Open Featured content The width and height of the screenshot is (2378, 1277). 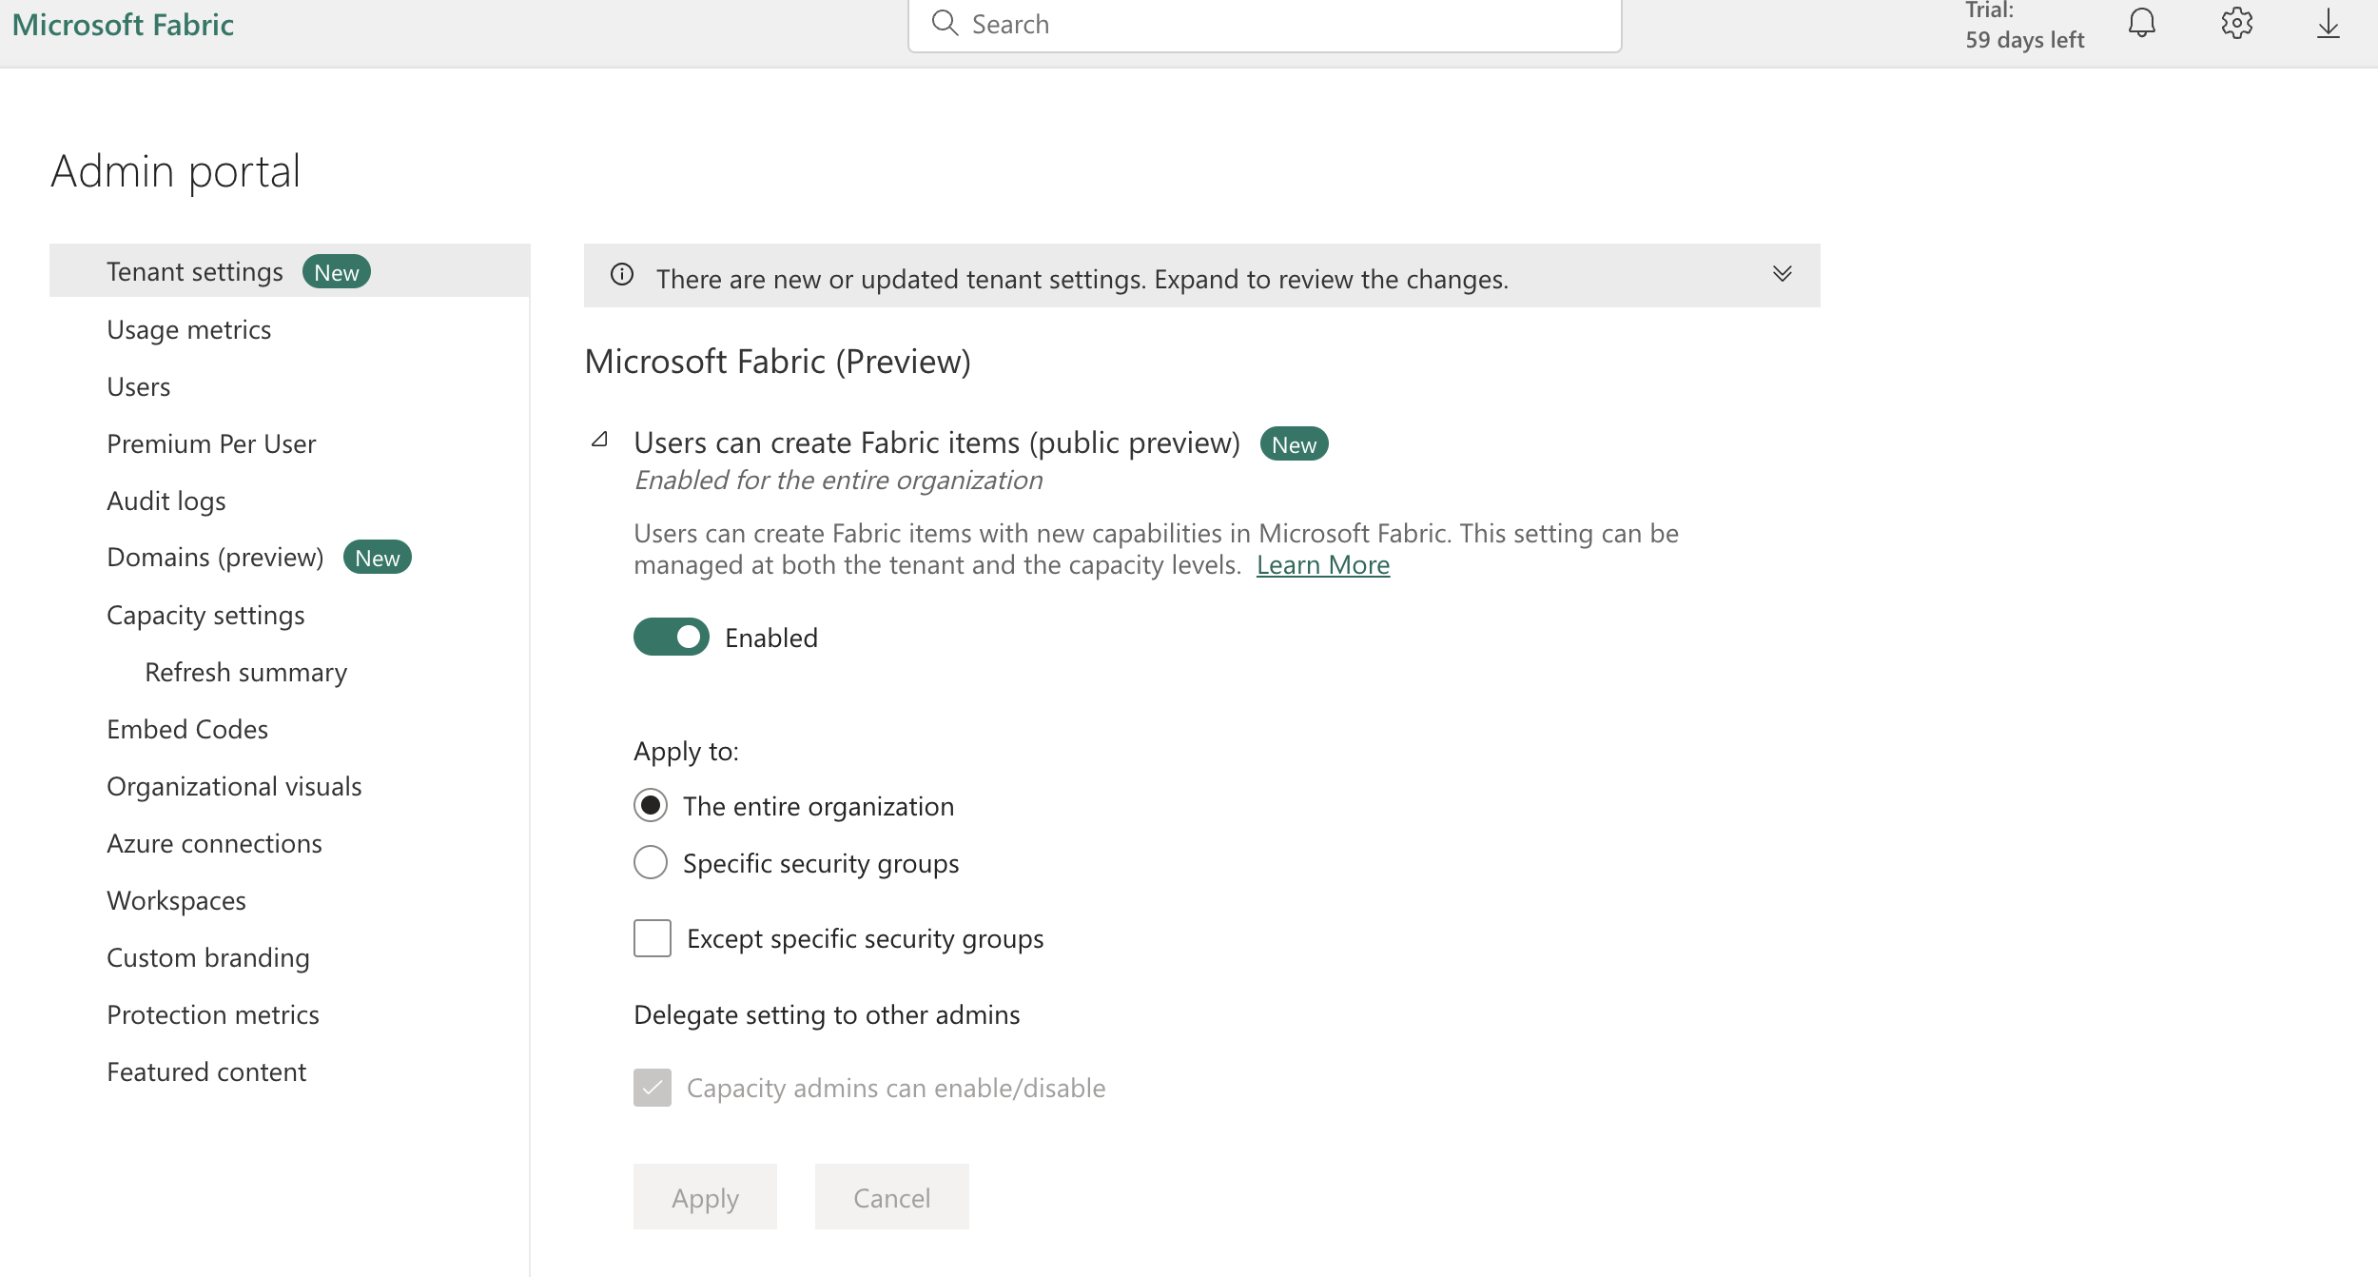[x=206, y=1071]
